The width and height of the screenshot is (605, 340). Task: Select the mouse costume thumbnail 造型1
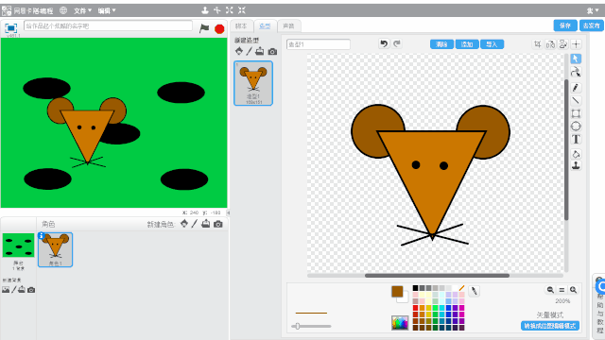click(253, 83)
